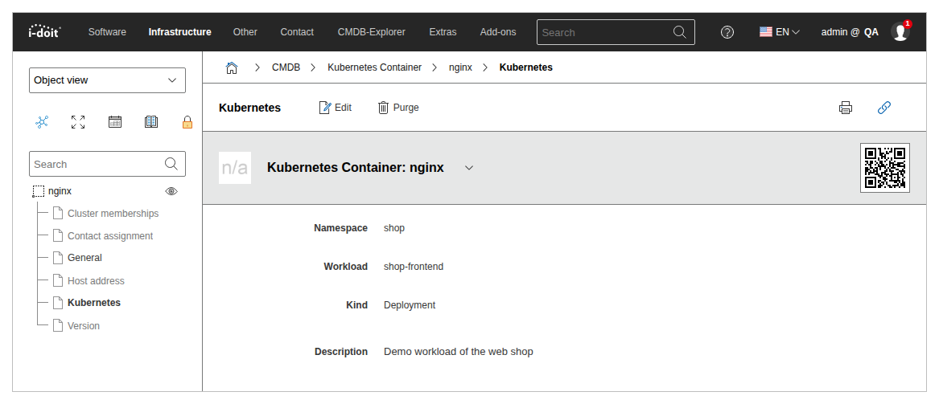Image resolution: width=939 pixels, height=404 pixels.
Task: Open the help question mark icon
Action: pyautogui.click(x=727, y=32)
